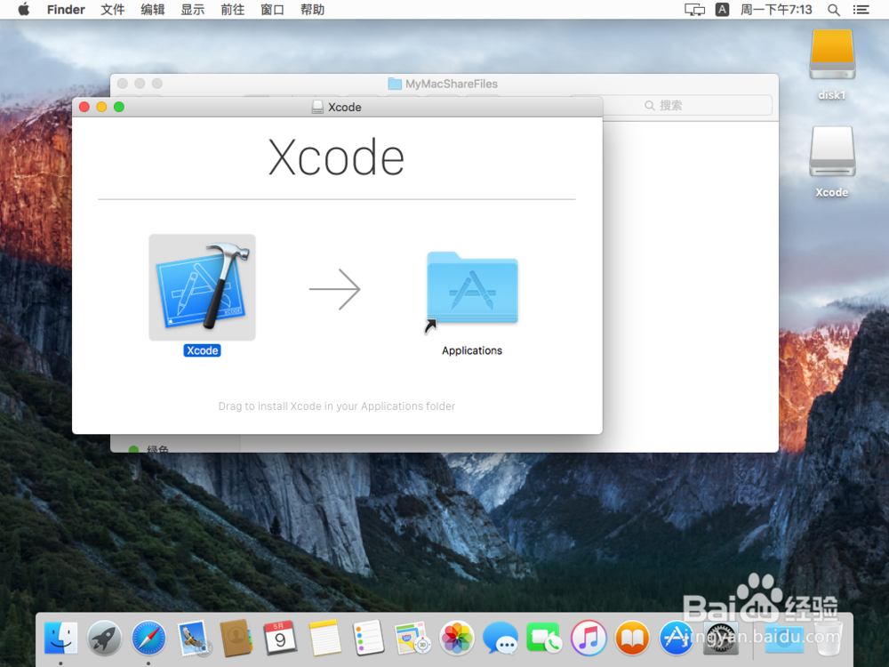
Task: Open the 窗口 menu
Action: tap(272, 10)
